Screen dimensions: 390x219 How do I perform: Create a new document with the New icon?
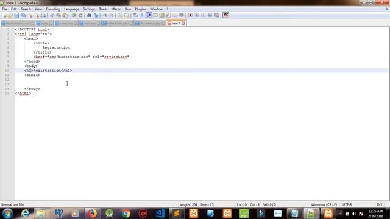click(x=4, y=15)
